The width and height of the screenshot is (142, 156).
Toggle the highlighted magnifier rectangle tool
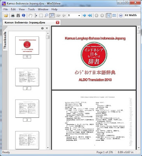(52, 16)
